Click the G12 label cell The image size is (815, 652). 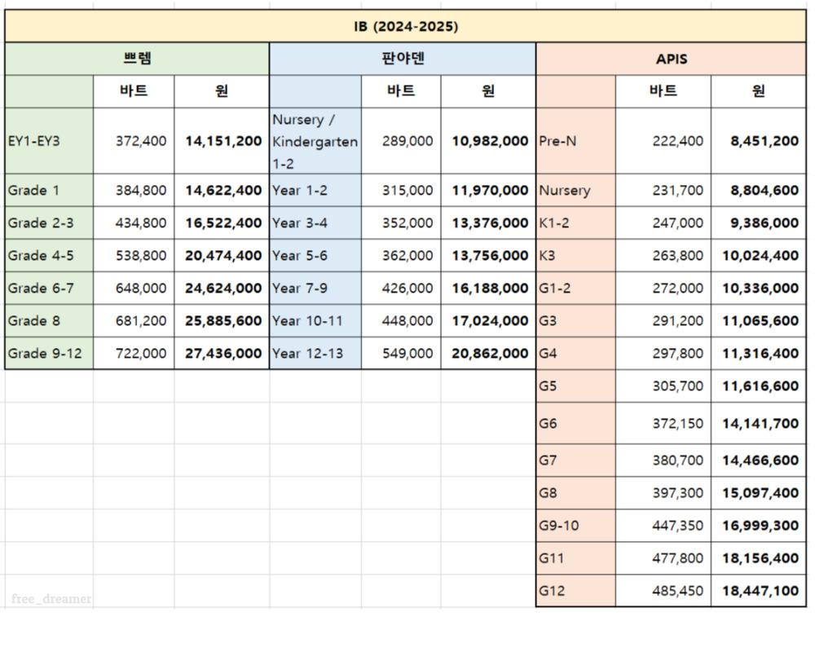point(576,591)
